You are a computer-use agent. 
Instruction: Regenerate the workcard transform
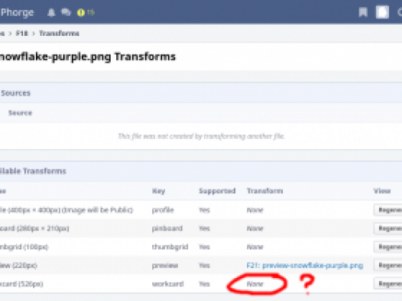point(388,284)
